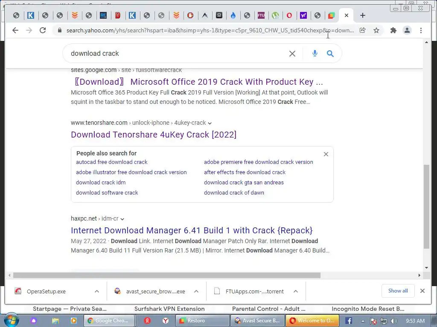Screen dimensions: 437x327
Task: Open the taskbar clock showing 9:53 AM
Action: pos(415,321)
